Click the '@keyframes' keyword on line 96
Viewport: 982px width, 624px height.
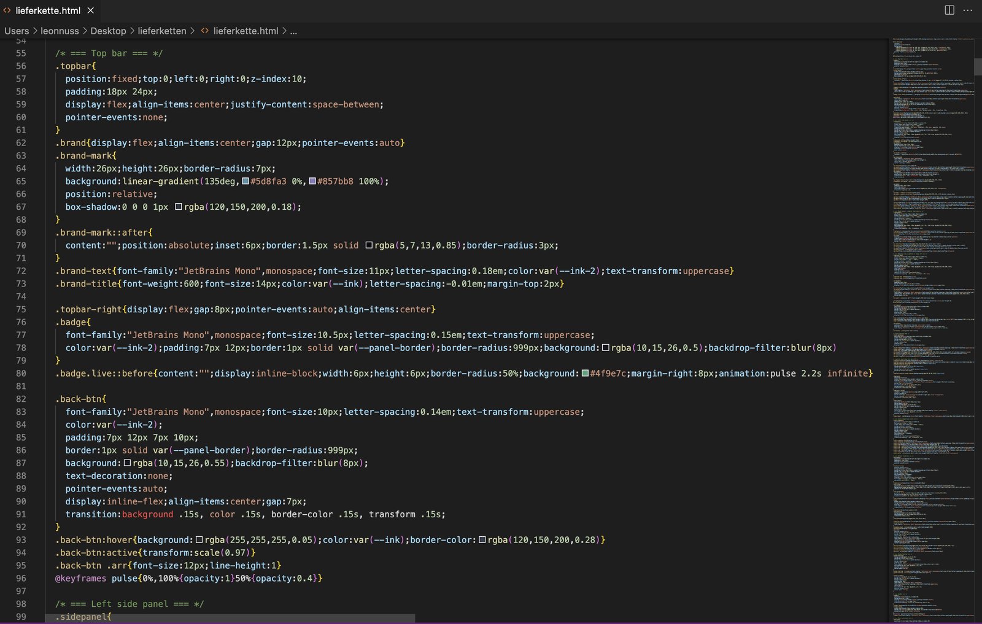coord(80,578)
